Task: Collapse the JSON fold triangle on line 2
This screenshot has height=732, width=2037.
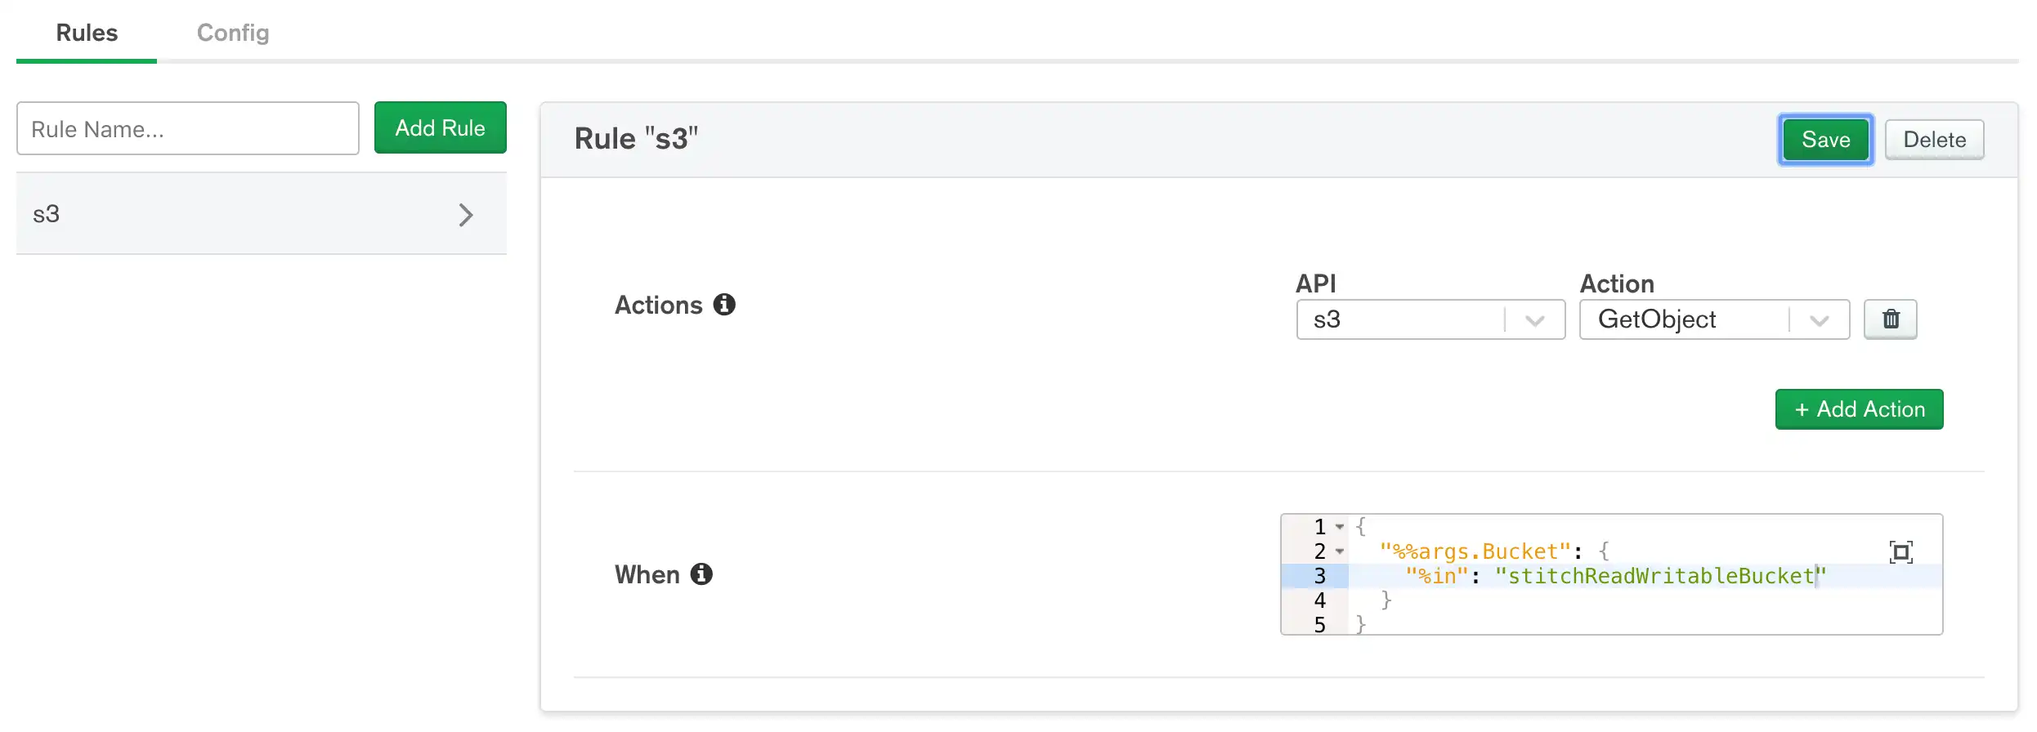Action: coord(1339,551)
